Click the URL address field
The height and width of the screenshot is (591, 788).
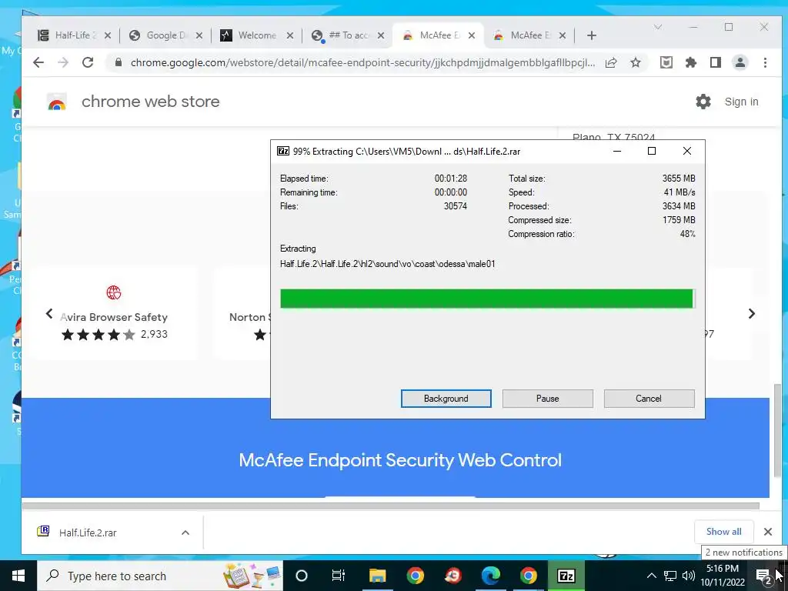(362, 62)
